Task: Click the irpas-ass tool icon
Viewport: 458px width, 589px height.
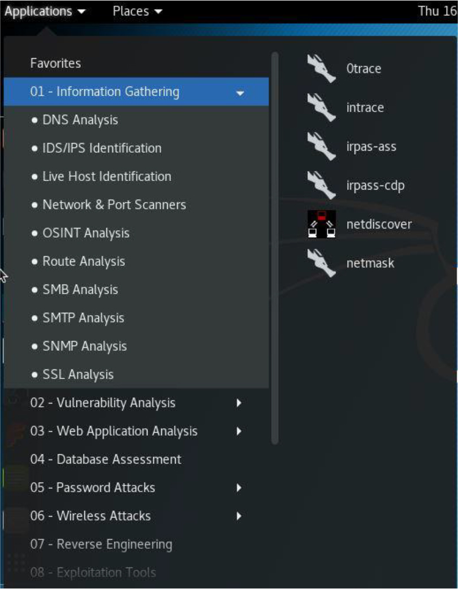Action: [x=321, y=147]
